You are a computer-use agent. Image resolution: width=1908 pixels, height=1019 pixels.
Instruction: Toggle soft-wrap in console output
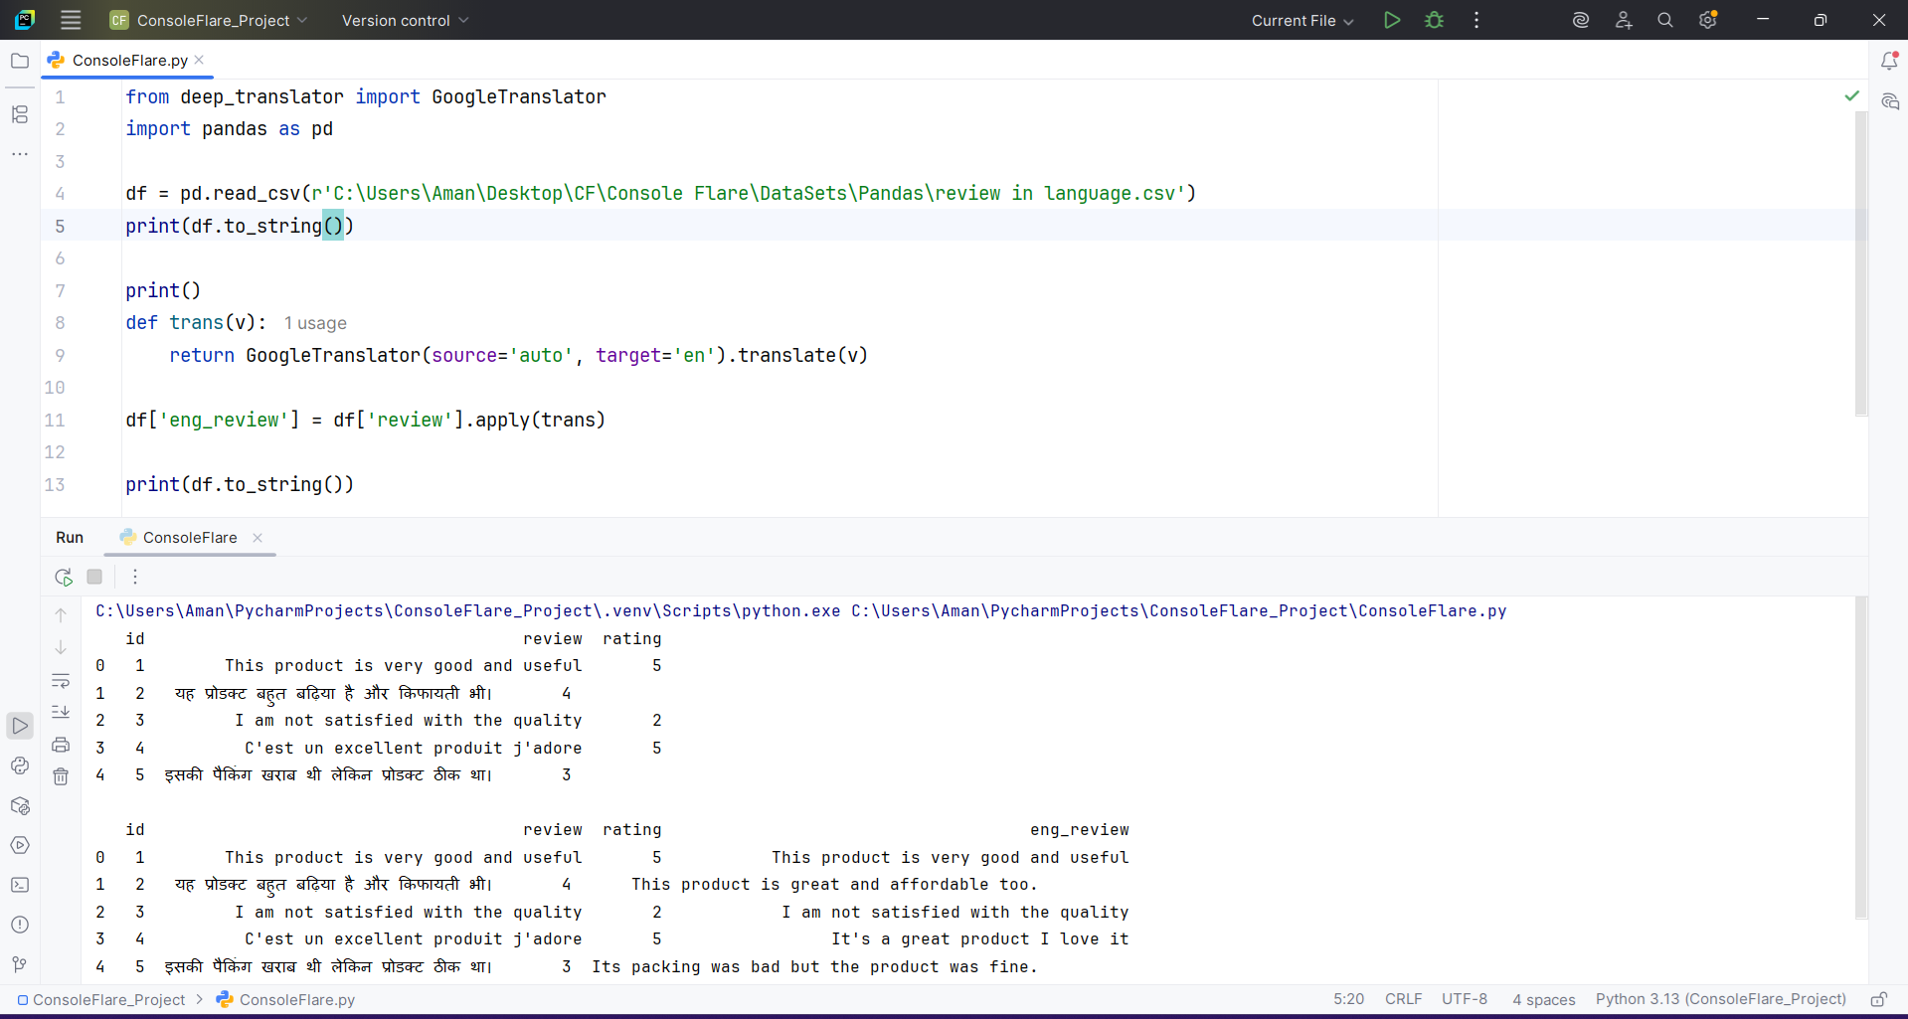pos(61,681)
